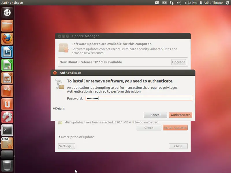Open LibreOffice Writer from the launcher
The height and width of the screenshot is (173, 231).
[7, 52]
